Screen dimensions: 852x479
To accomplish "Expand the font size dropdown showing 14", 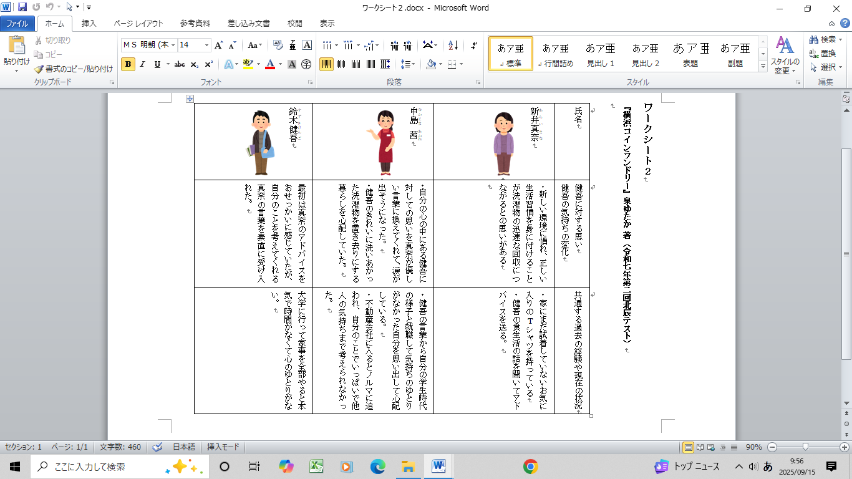I will [x=206, y=46].
